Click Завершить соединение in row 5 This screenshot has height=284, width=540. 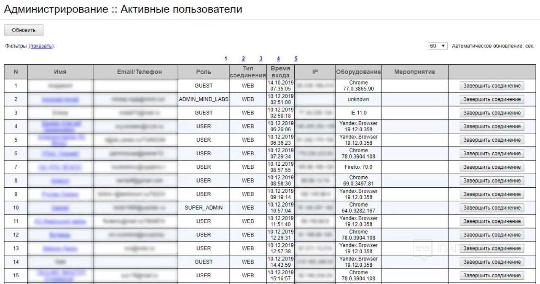coord(492,140)
